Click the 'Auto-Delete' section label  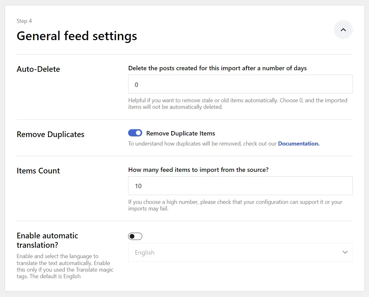(38, 69)
